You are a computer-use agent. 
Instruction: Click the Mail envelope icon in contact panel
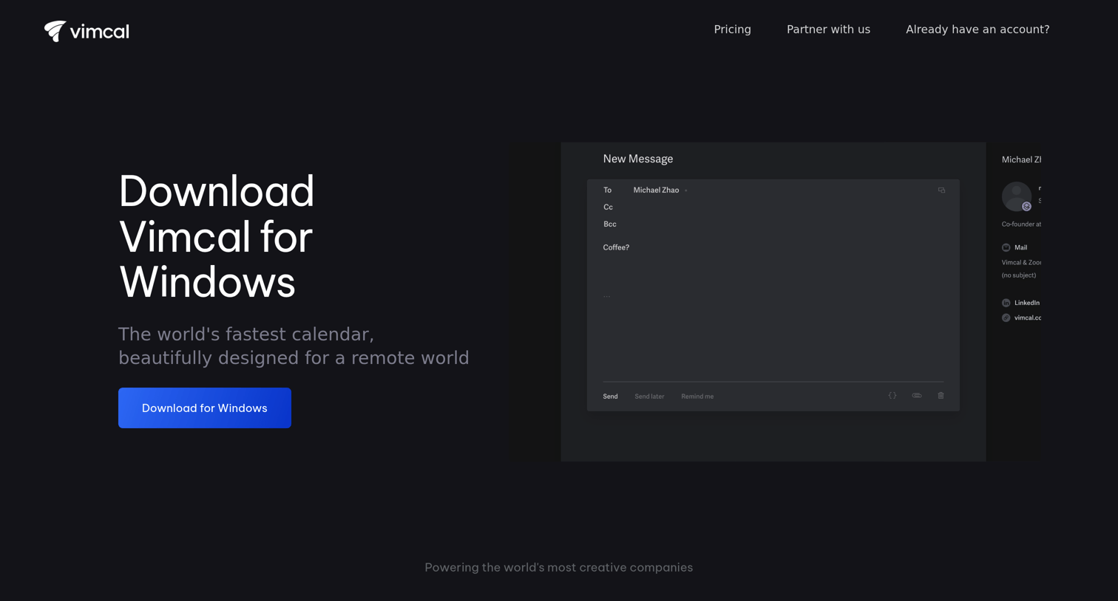(x=1006, y=247)
